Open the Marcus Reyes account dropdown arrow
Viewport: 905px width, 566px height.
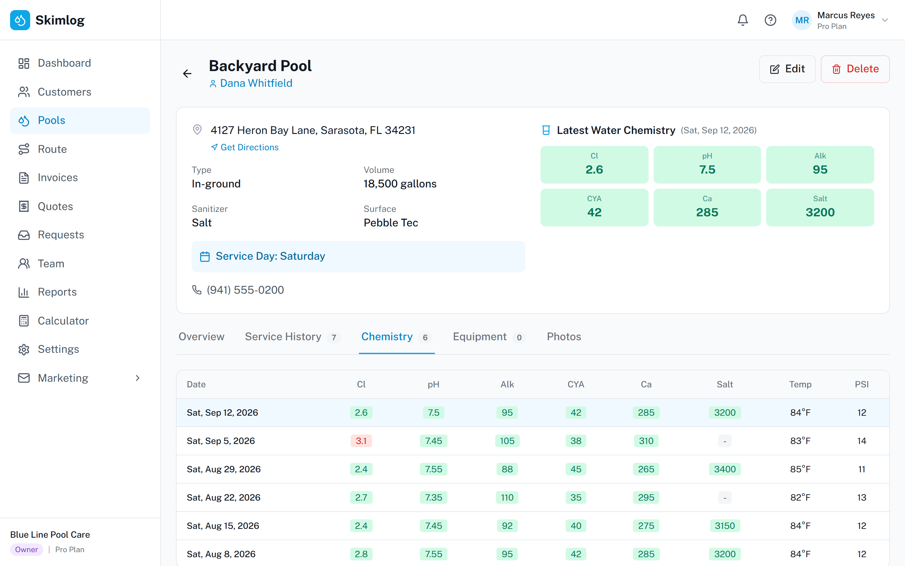pyautogui.click(x=885, y=20)
